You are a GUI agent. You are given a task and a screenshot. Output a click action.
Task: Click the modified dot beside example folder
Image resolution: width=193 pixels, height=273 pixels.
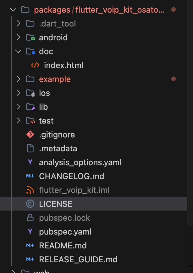tap(173, 79)
